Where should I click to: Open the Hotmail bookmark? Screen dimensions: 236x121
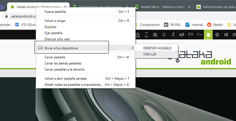click(194, 25)
